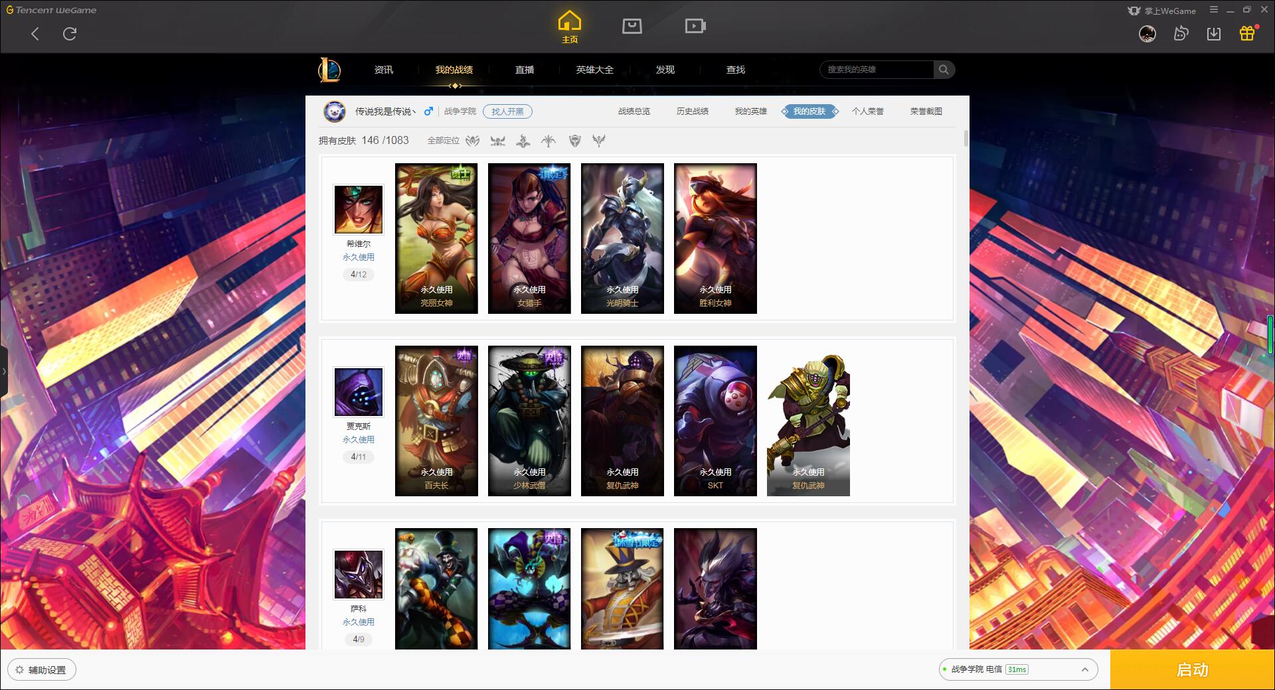Switch to the 战绩总览 sub-tab
The width and height of the screenshot is (1275, 690).
point(634,111)
